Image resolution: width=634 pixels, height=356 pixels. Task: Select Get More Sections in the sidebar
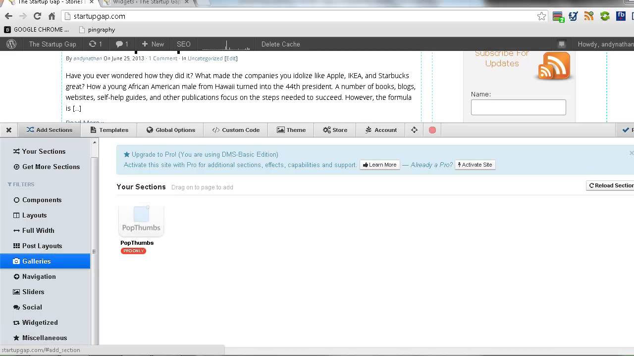[x=45, y=167]
